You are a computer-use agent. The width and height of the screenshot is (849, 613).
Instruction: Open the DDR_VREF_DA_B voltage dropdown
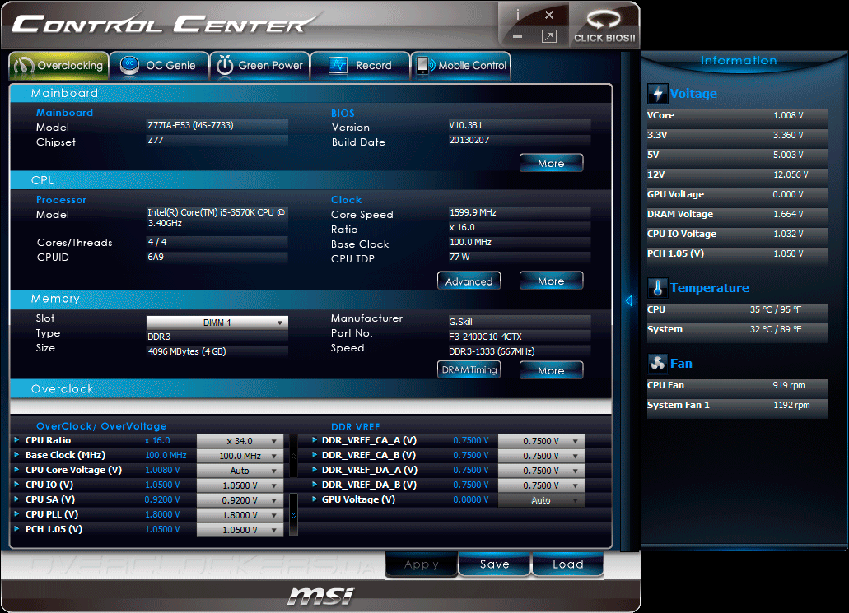[541, 485]
